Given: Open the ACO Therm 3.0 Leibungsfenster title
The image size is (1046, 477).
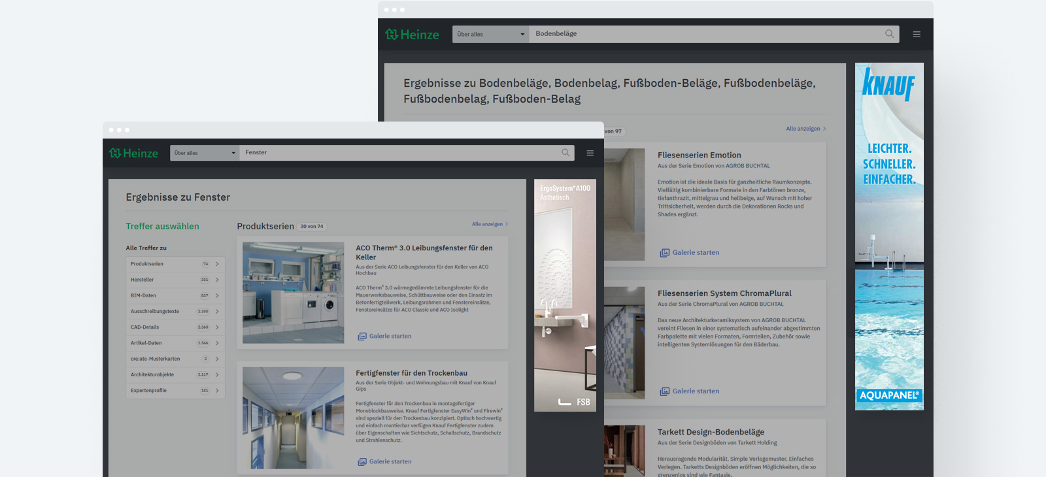Looking at the screenshot, I should 424,253.
